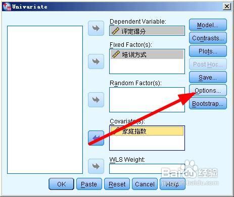This screenshot has height=197, width=234.
Task: Select 评定得分 in the Dependent Variable box
Action: [147, 31]
